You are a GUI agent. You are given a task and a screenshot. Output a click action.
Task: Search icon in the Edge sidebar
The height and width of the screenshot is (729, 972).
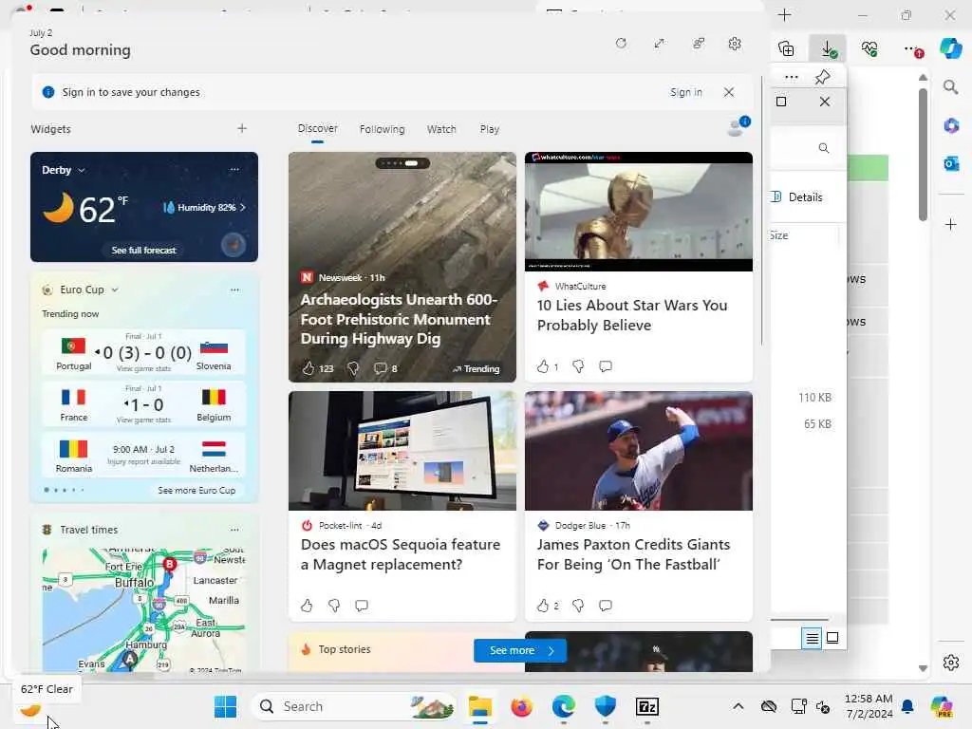(951, 86)
